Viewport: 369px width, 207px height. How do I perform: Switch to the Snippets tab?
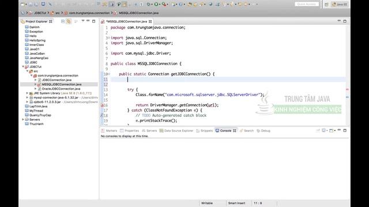205,131
